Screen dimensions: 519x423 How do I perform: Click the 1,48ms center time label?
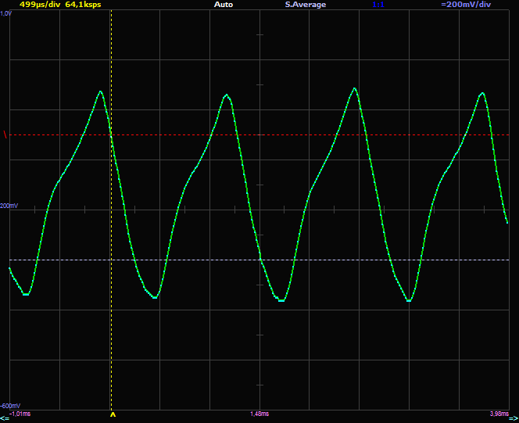[x=259, y=413]
